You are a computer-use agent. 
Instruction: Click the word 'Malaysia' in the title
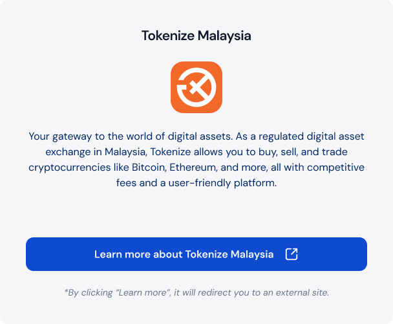coord(224,36)
